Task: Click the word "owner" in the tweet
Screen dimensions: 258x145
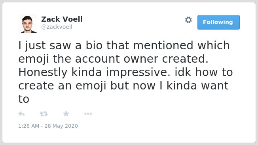Action: [x=141, y=59]
